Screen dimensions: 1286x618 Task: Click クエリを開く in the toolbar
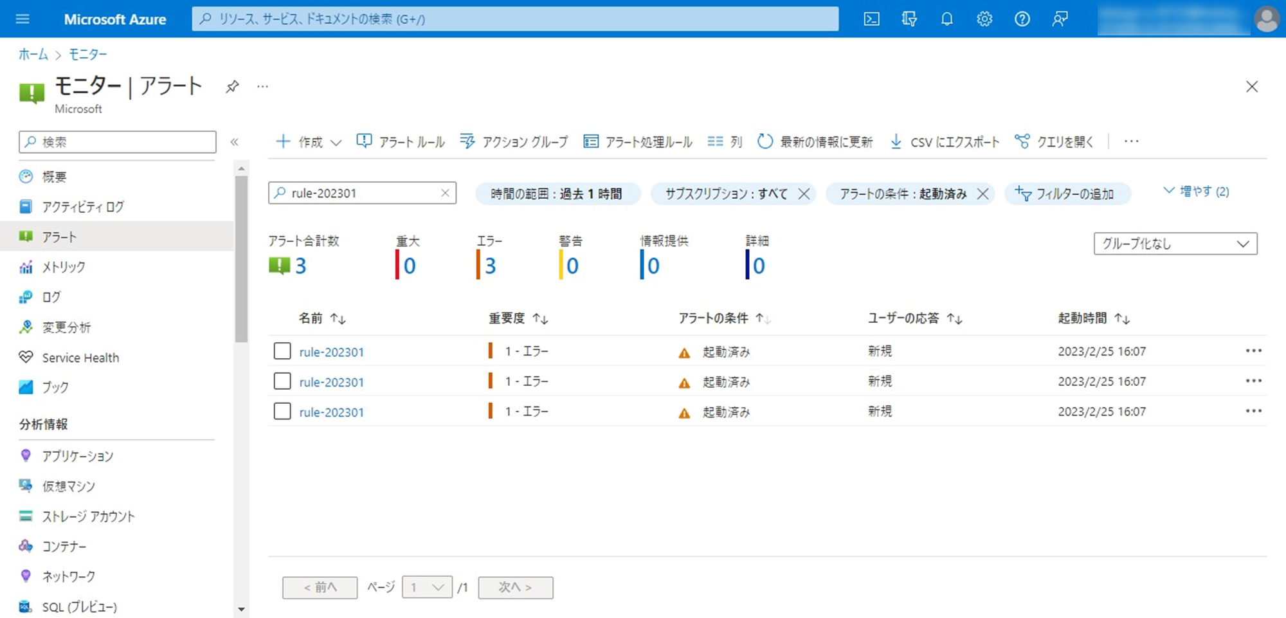click(x=1054, y=142)
